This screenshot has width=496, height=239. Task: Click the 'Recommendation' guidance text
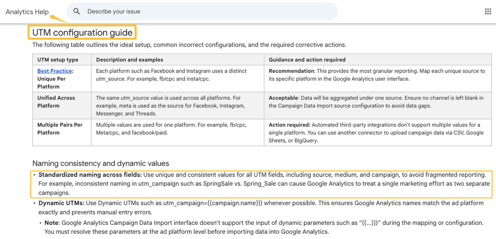[x=377, y=75]
